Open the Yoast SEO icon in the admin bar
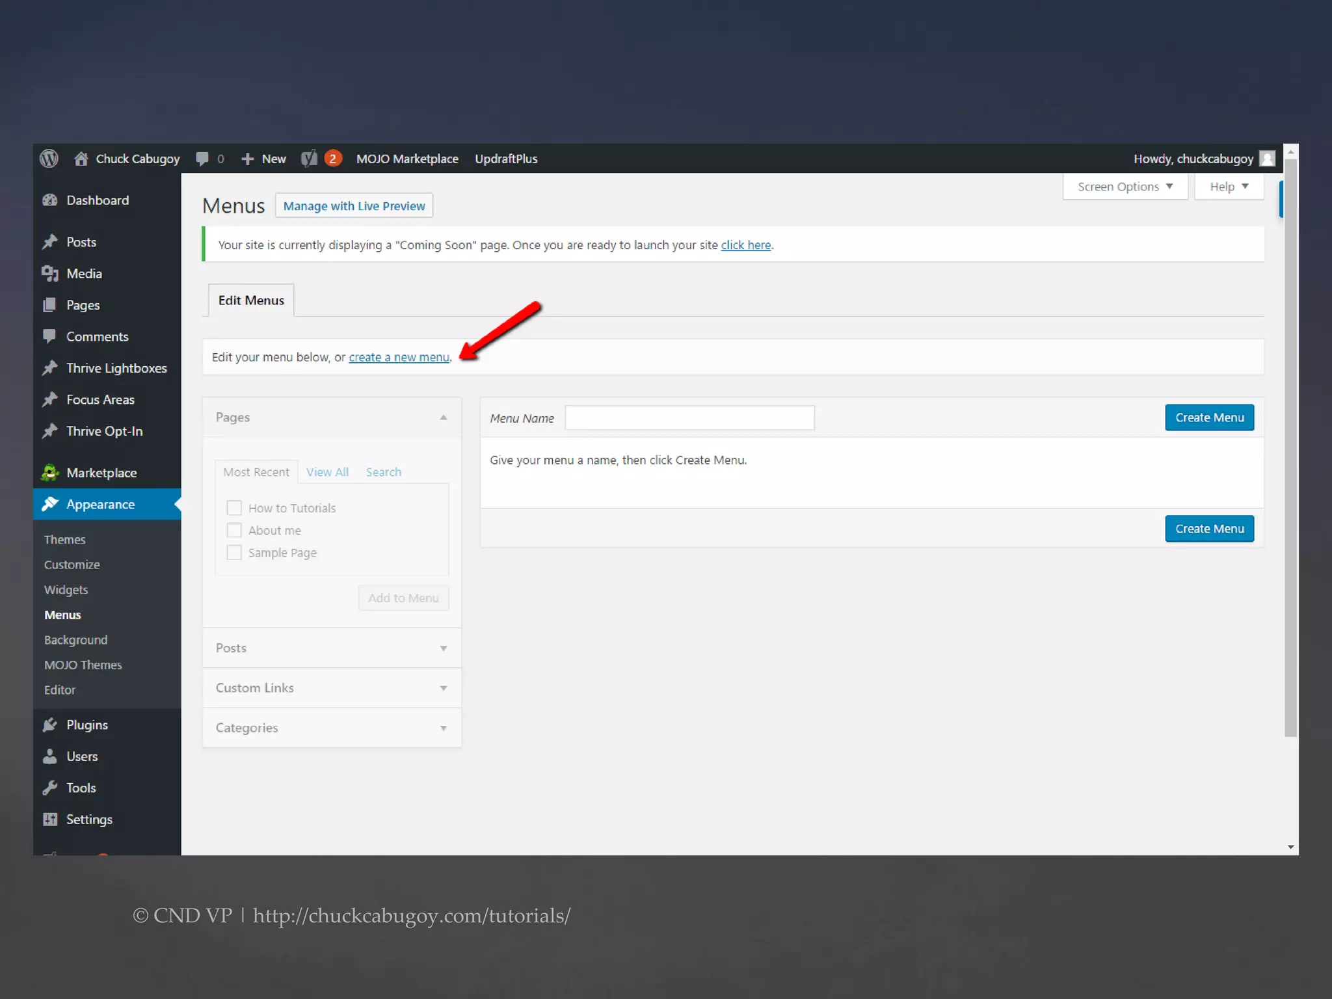This screenshot has height=999, width=1332. coord(310,159)
